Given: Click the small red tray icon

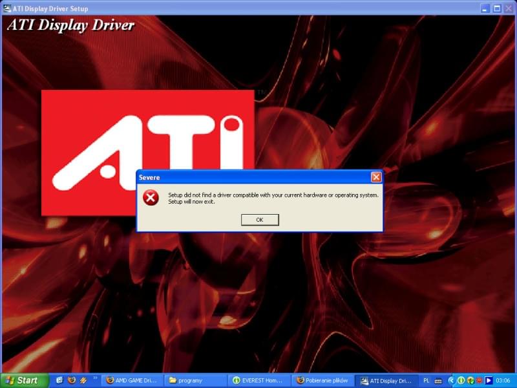Looking at the screenshot, I should 480,380.
